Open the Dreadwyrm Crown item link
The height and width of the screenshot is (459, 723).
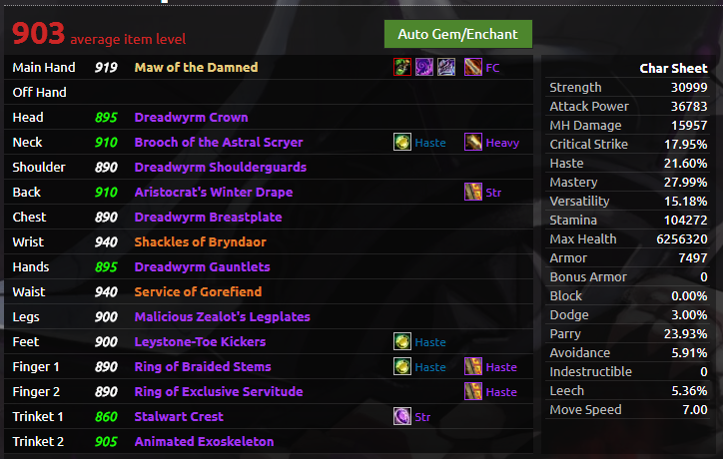coord(191,117)
